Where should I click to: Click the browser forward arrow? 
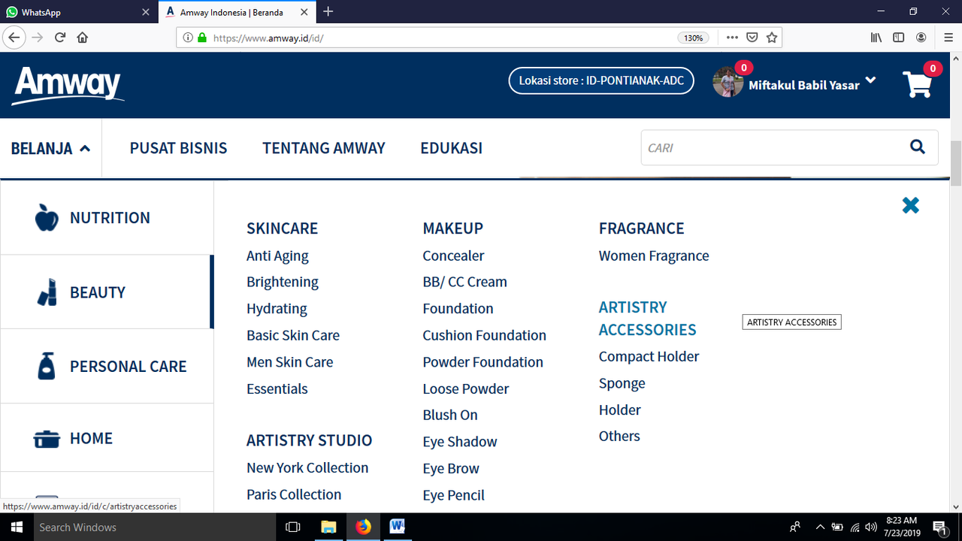pyautogui.click(x=38, y=38)
